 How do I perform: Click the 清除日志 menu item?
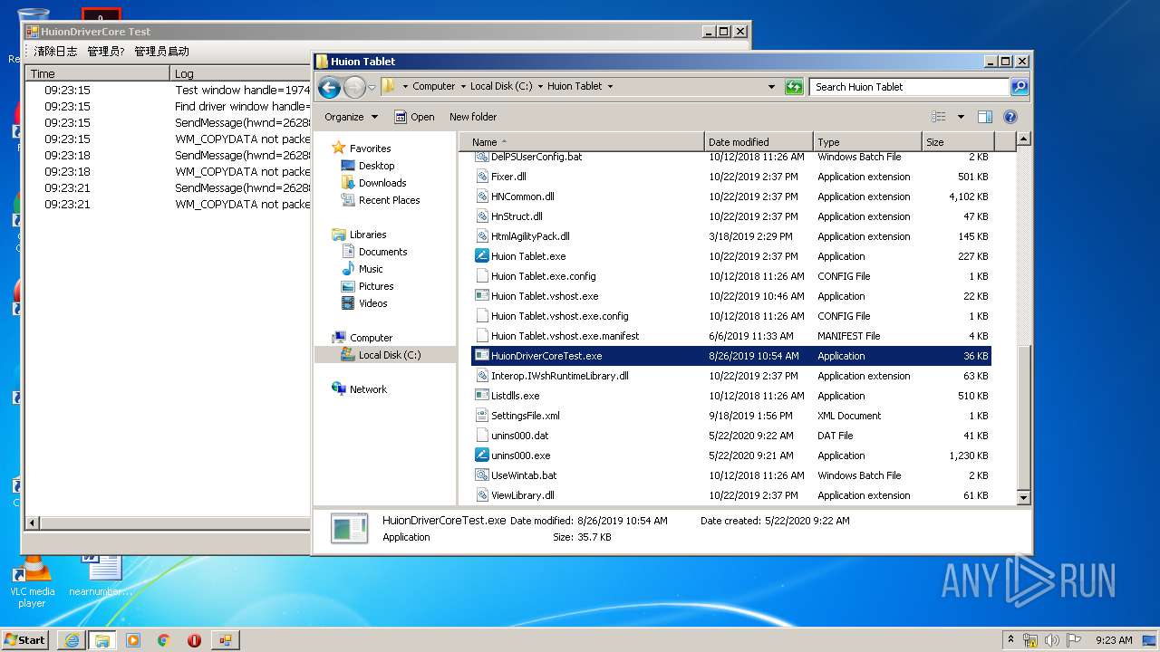click(x=56, y=52)
